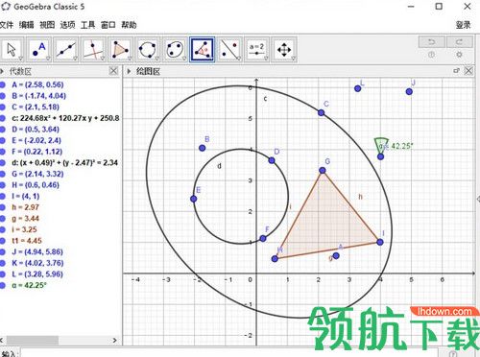480x357 pixels.
Task: Expand the algebra view style bar triangle
Action: (2, 71)
